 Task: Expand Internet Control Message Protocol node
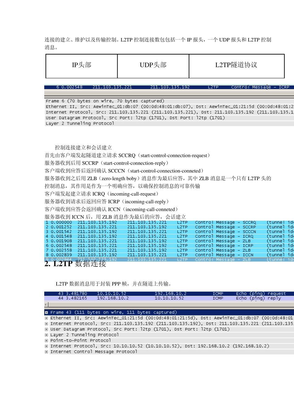[46, 352]
